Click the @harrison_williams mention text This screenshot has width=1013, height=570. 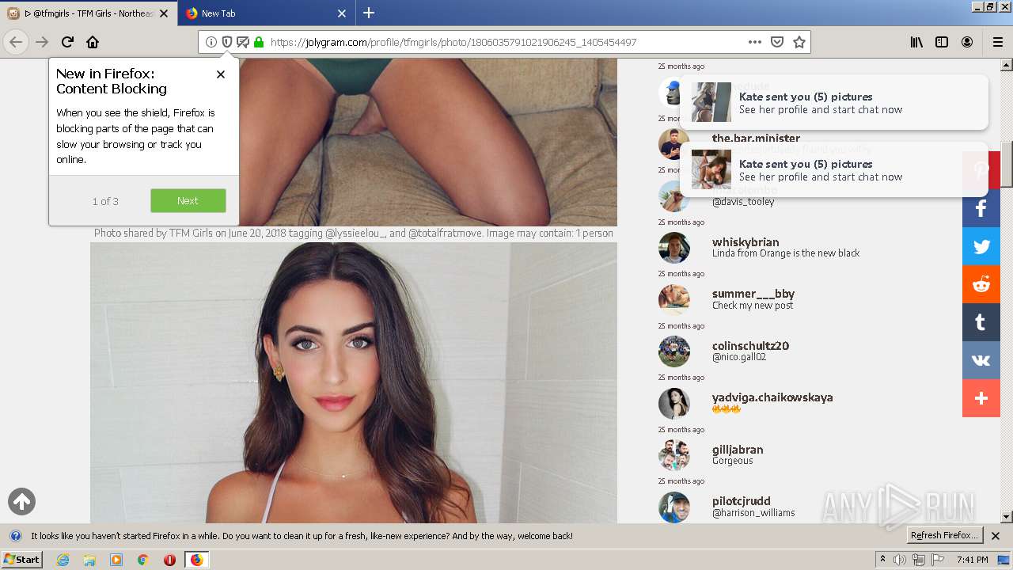(753, 513)
